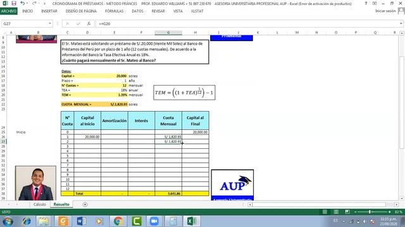Select row 27 header
Viewport: 405px width, 227px height.
click(x=3, y=141)
